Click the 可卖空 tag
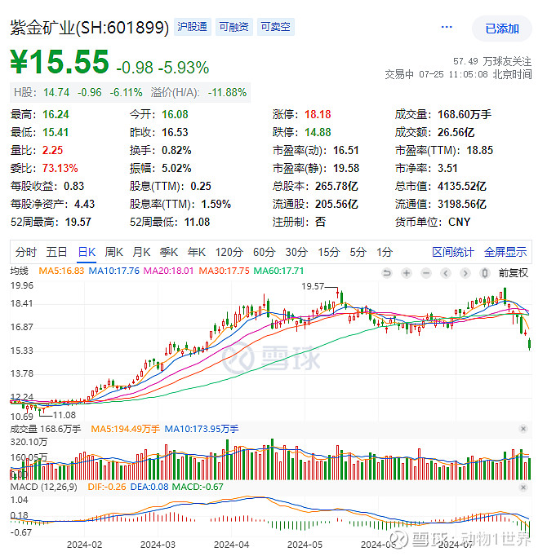This screenshot has width=547, height=556. 275,27
